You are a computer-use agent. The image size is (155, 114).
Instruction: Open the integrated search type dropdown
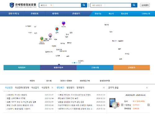tap(46, 5)
